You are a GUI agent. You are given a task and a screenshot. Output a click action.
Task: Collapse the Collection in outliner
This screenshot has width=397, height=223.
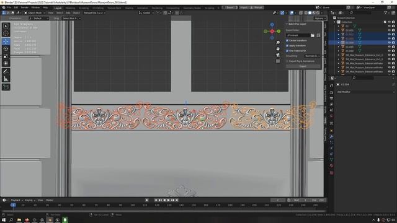tap(335, 22)
